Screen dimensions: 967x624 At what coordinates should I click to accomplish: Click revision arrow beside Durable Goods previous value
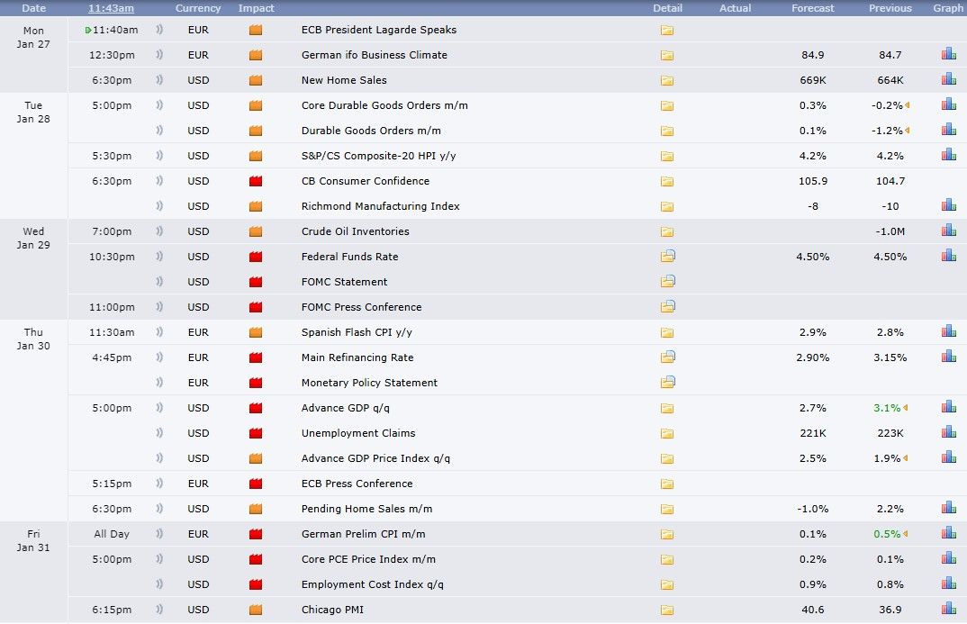point(907,131)
